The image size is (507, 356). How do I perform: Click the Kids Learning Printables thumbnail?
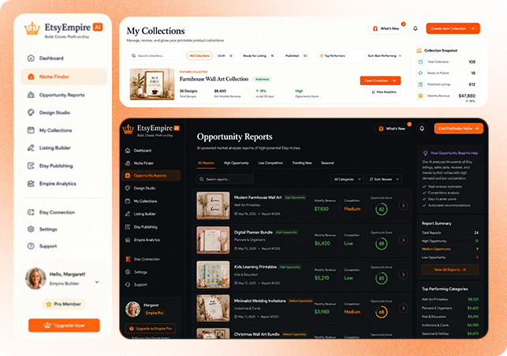pos(213,275)
